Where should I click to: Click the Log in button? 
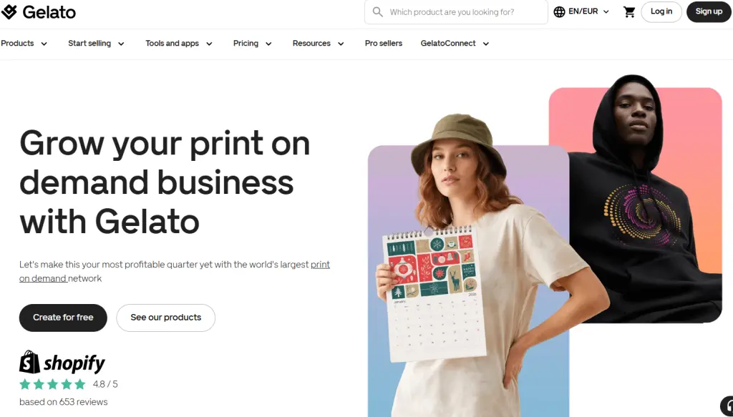click(x=661, y=11)
